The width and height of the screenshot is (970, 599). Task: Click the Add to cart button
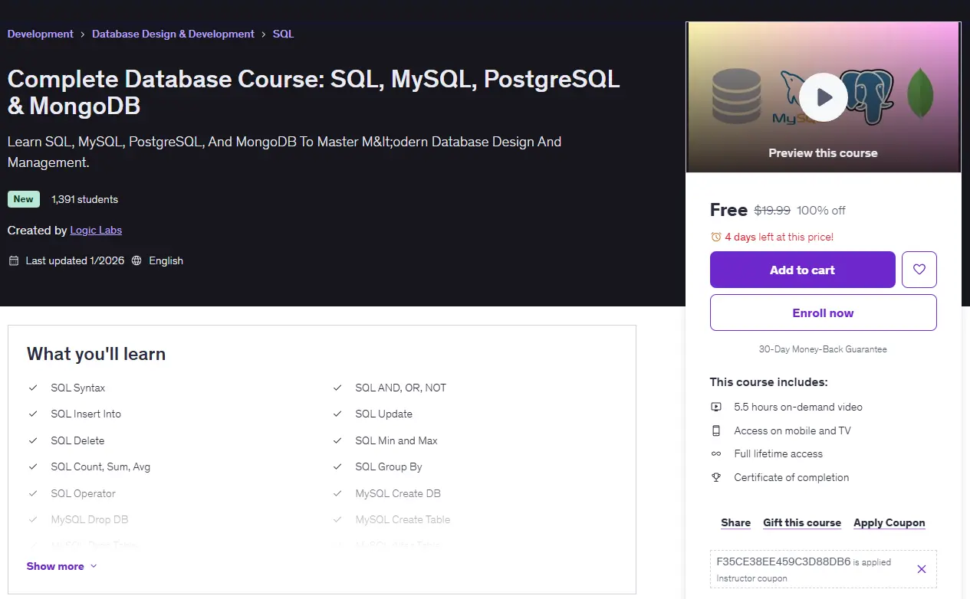pos(802,270)
